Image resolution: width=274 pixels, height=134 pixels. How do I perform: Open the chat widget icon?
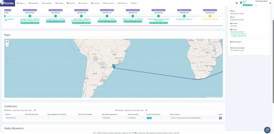(x=267, y=130)
